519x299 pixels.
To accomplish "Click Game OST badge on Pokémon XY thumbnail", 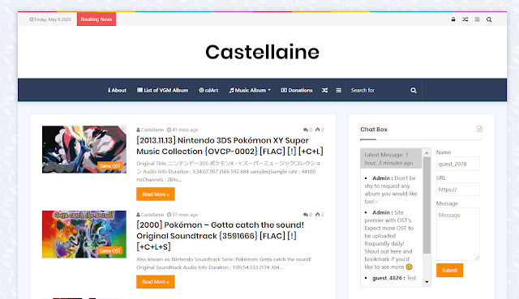I will 110,166.
